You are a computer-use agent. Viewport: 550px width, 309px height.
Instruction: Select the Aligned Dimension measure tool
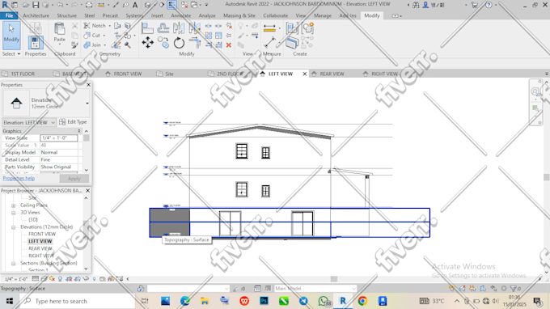point(269,28)
